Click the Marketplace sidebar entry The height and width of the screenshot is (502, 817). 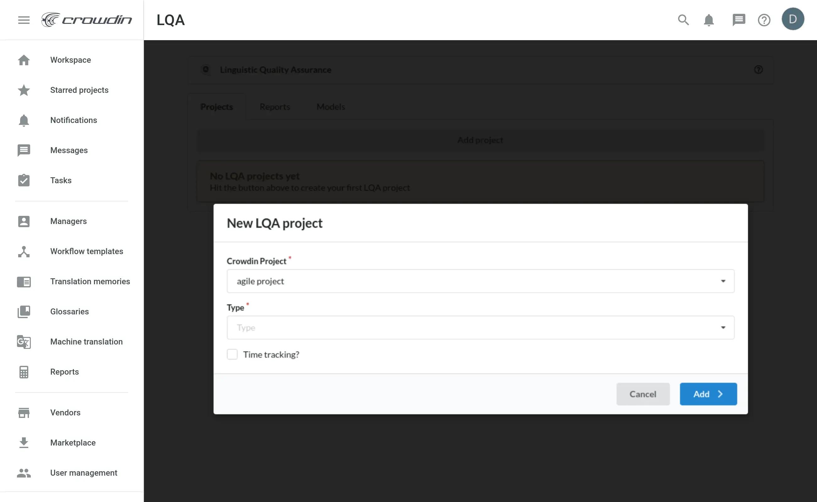(73, 443)
